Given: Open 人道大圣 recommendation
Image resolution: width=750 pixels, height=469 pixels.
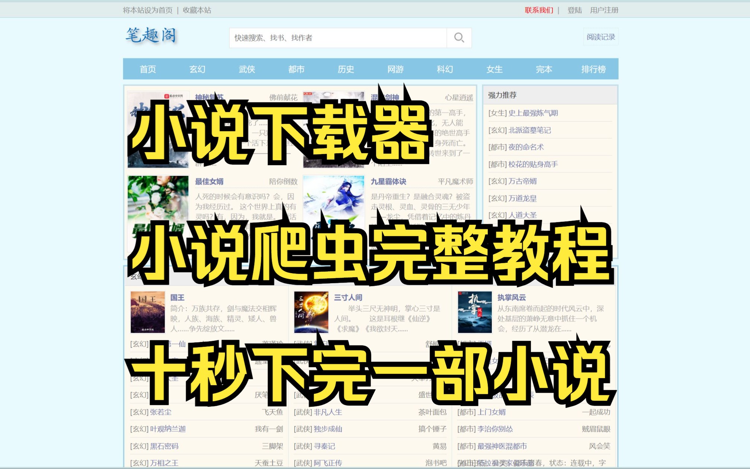Looking at the screenshot, I should [x=522, y=215].
